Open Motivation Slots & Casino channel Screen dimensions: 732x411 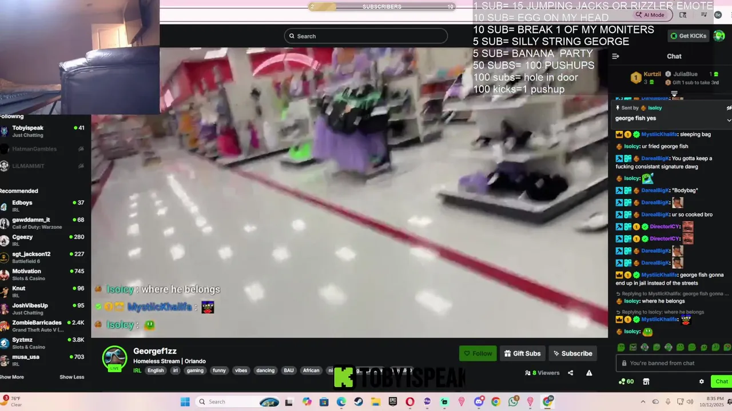click(43, 275)
